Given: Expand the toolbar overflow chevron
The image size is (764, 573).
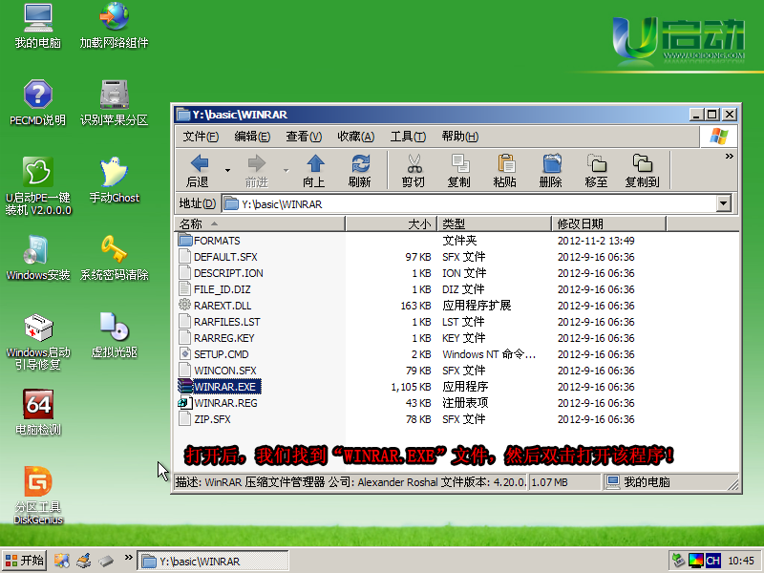Looking at the screenshot, I should coord(729,157).
